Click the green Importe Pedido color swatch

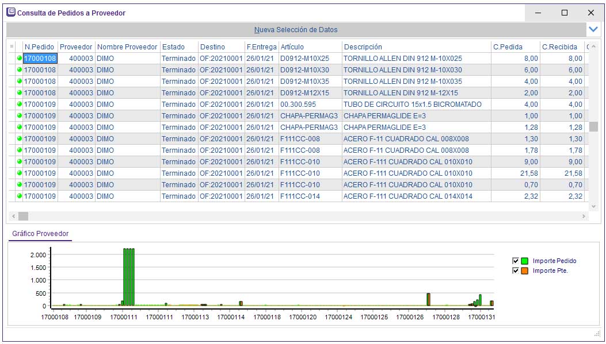click(525, 261)
